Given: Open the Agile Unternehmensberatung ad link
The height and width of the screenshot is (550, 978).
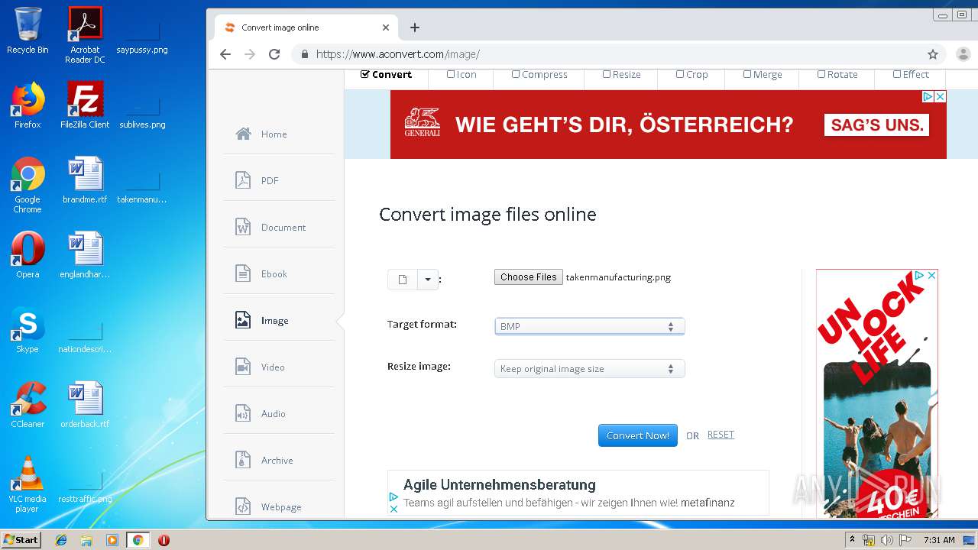Looking at the screenshot, I should click(x=500, y=484).
